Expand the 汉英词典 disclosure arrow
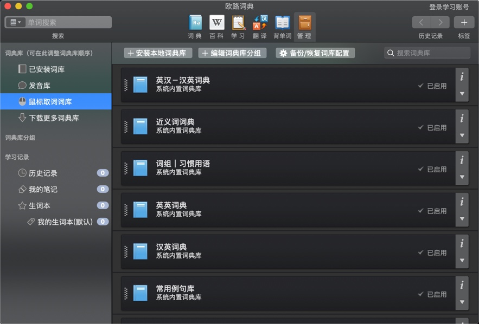479x324 pixels. (x=462, y=260)
